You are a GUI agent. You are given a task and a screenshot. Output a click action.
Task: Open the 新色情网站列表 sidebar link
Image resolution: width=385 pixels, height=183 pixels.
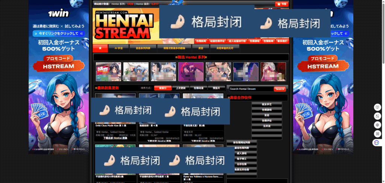242,142
